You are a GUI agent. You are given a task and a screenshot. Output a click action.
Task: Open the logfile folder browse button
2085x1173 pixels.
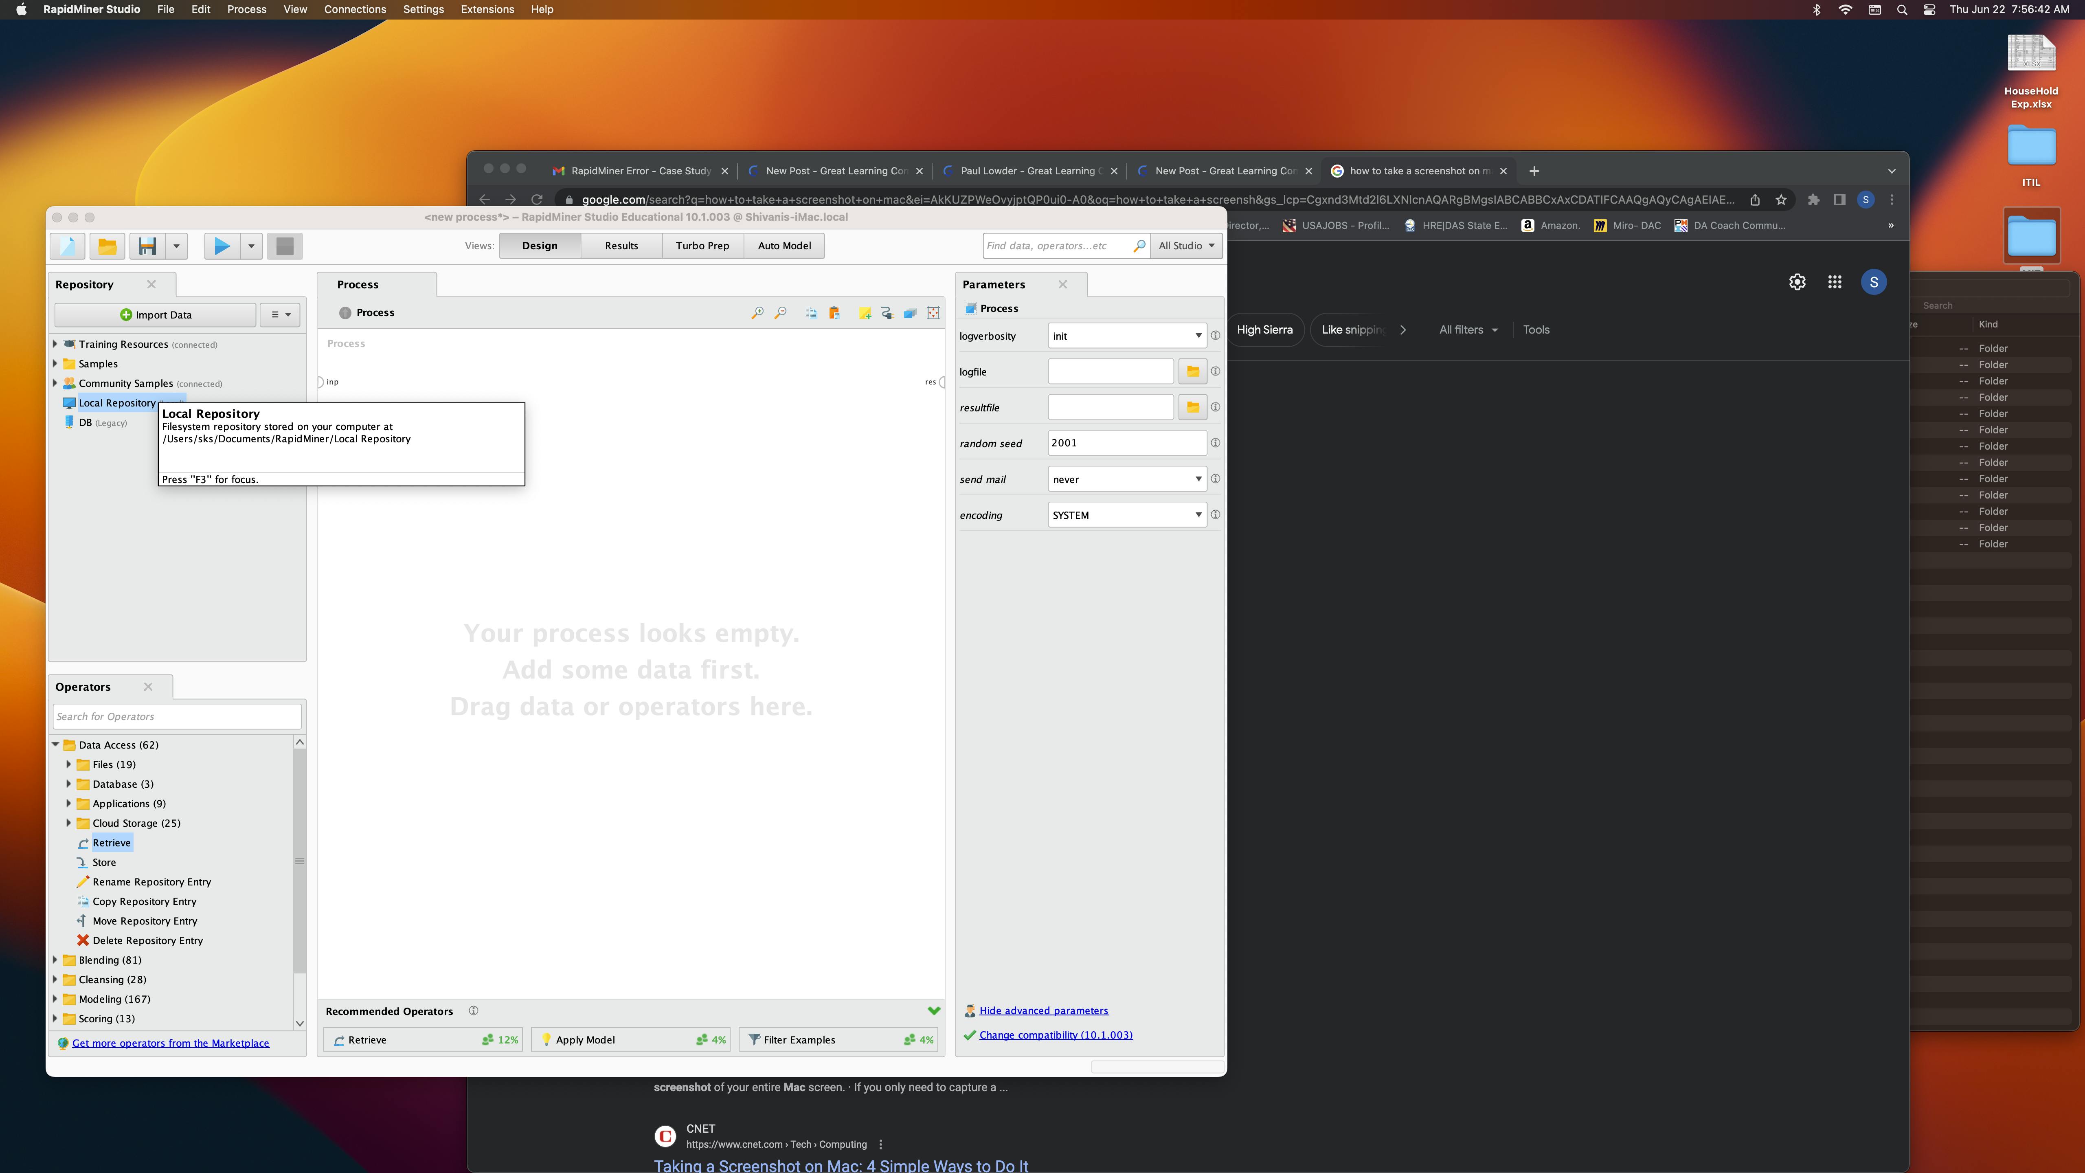tap(1192, 371)
